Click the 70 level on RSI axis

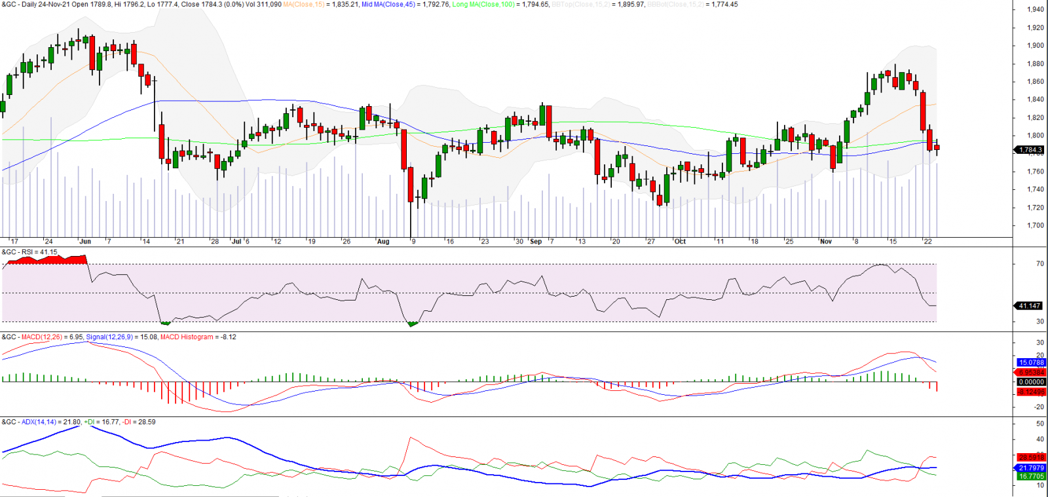1040,264
